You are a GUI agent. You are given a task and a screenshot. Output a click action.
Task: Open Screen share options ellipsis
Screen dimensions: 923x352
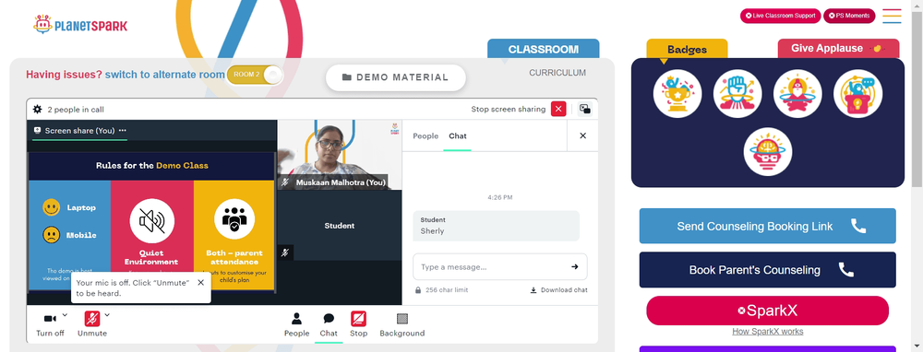pos(123,131)
